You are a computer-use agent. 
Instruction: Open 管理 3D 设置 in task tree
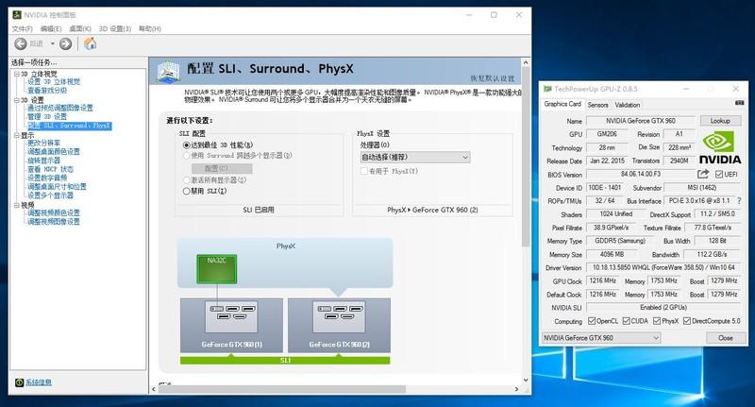click(x=47, y=117)
